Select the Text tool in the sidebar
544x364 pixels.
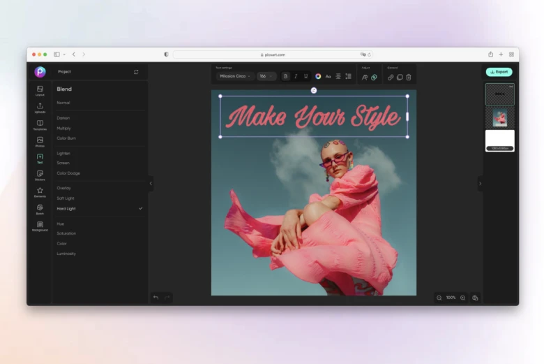[40, 159]
